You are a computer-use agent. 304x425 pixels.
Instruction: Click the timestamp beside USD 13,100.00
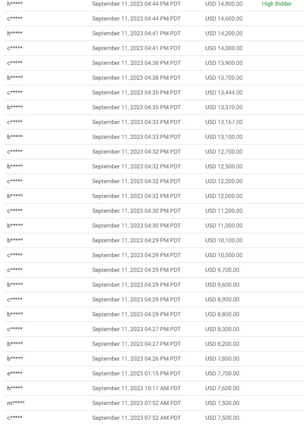click(x=136, y=137)
